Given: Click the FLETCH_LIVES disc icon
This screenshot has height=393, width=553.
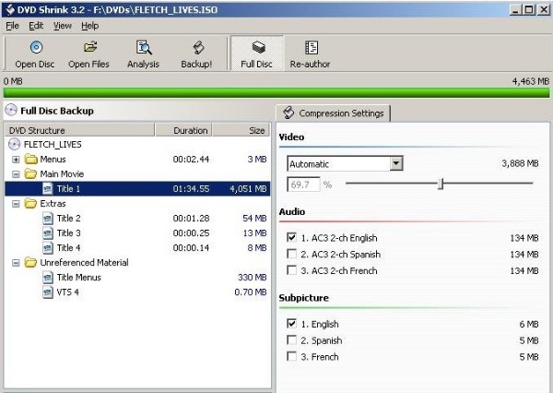Looking at the screenshot, I should (14, 145).
